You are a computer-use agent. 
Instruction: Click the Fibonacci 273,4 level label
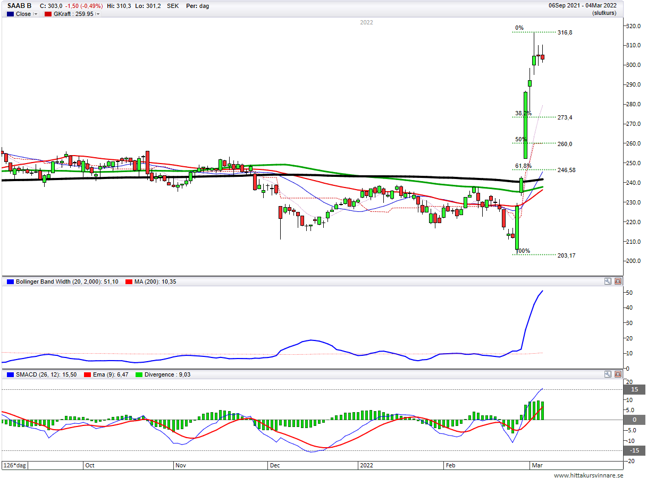coord(565,117)
